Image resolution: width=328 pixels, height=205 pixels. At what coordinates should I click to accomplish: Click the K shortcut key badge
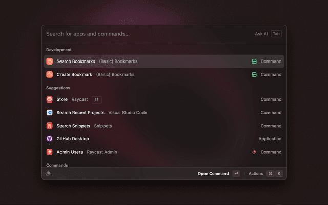tap(279, 174)
